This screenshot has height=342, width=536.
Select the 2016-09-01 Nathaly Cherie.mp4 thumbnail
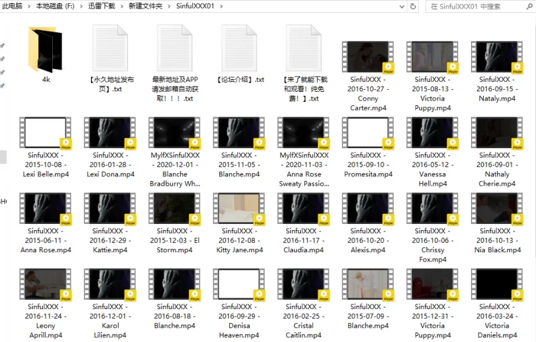(x=496, y=133)
